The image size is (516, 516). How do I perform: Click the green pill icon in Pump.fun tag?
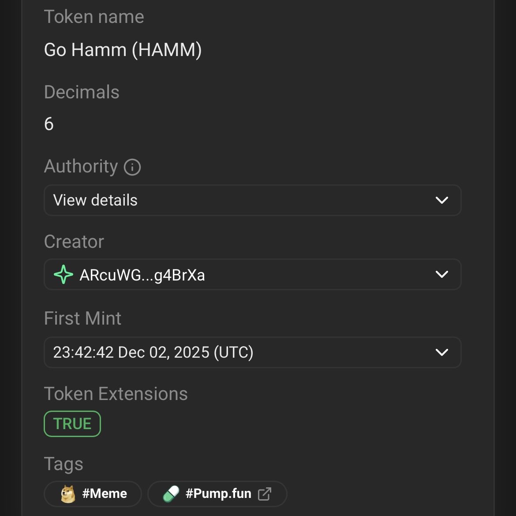(x=171, y=494)
